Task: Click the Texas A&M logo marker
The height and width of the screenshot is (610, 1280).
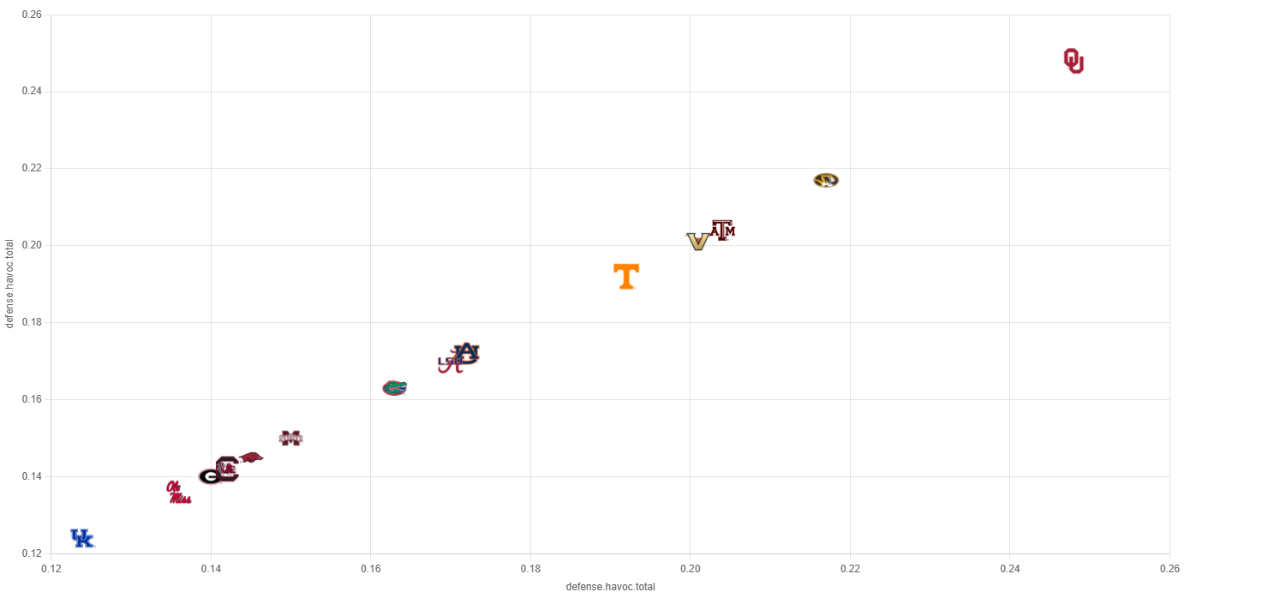Action: (x=724, y=230)
